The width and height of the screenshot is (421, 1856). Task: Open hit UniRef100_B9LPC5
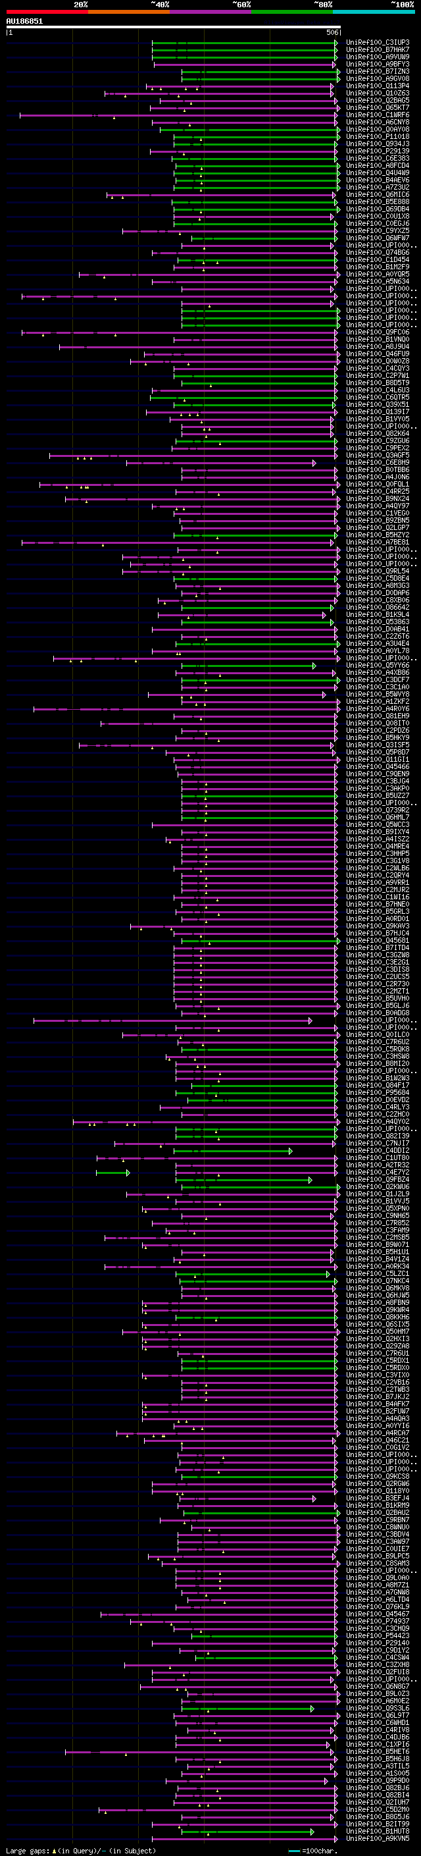[377, 1556]
